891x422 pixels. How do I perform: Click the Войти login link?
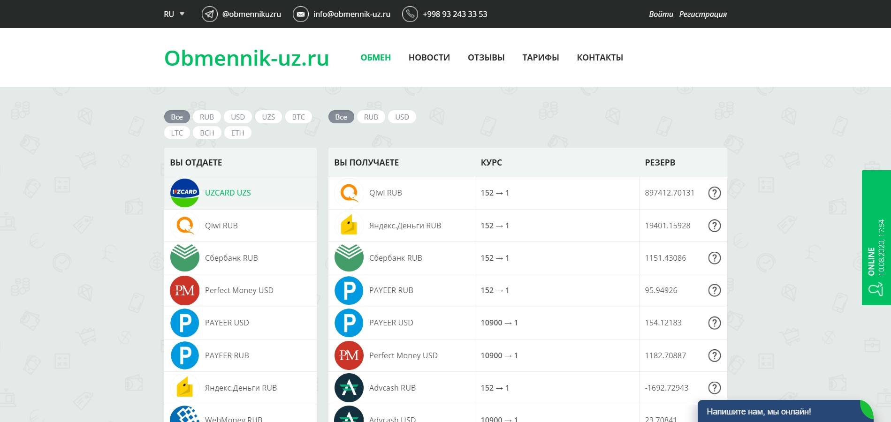(661, 14)
